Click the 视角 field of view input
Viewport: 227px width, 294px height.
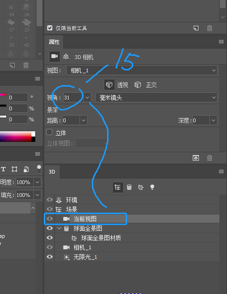click(73, 98)
